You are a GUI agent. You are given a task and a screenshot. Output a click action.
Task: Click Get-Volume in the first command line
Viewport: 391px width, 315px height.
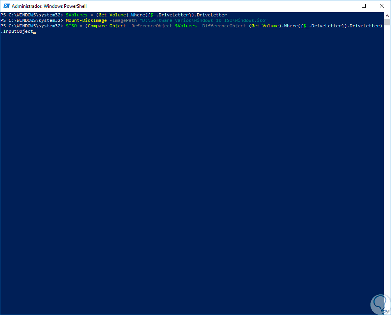point(112,15)
